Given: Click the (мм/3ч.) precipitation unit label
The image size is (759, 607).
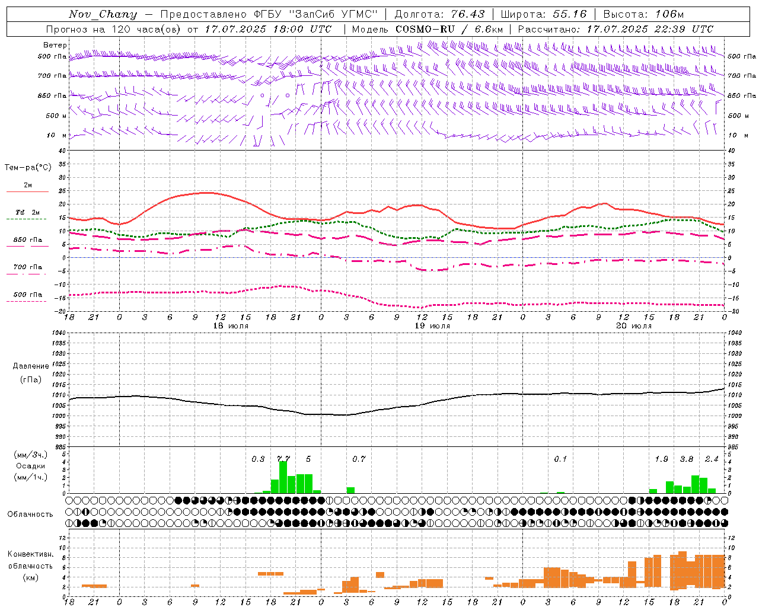Looking at the screenshot, I should pyautogui.click(x=31, y=455).
